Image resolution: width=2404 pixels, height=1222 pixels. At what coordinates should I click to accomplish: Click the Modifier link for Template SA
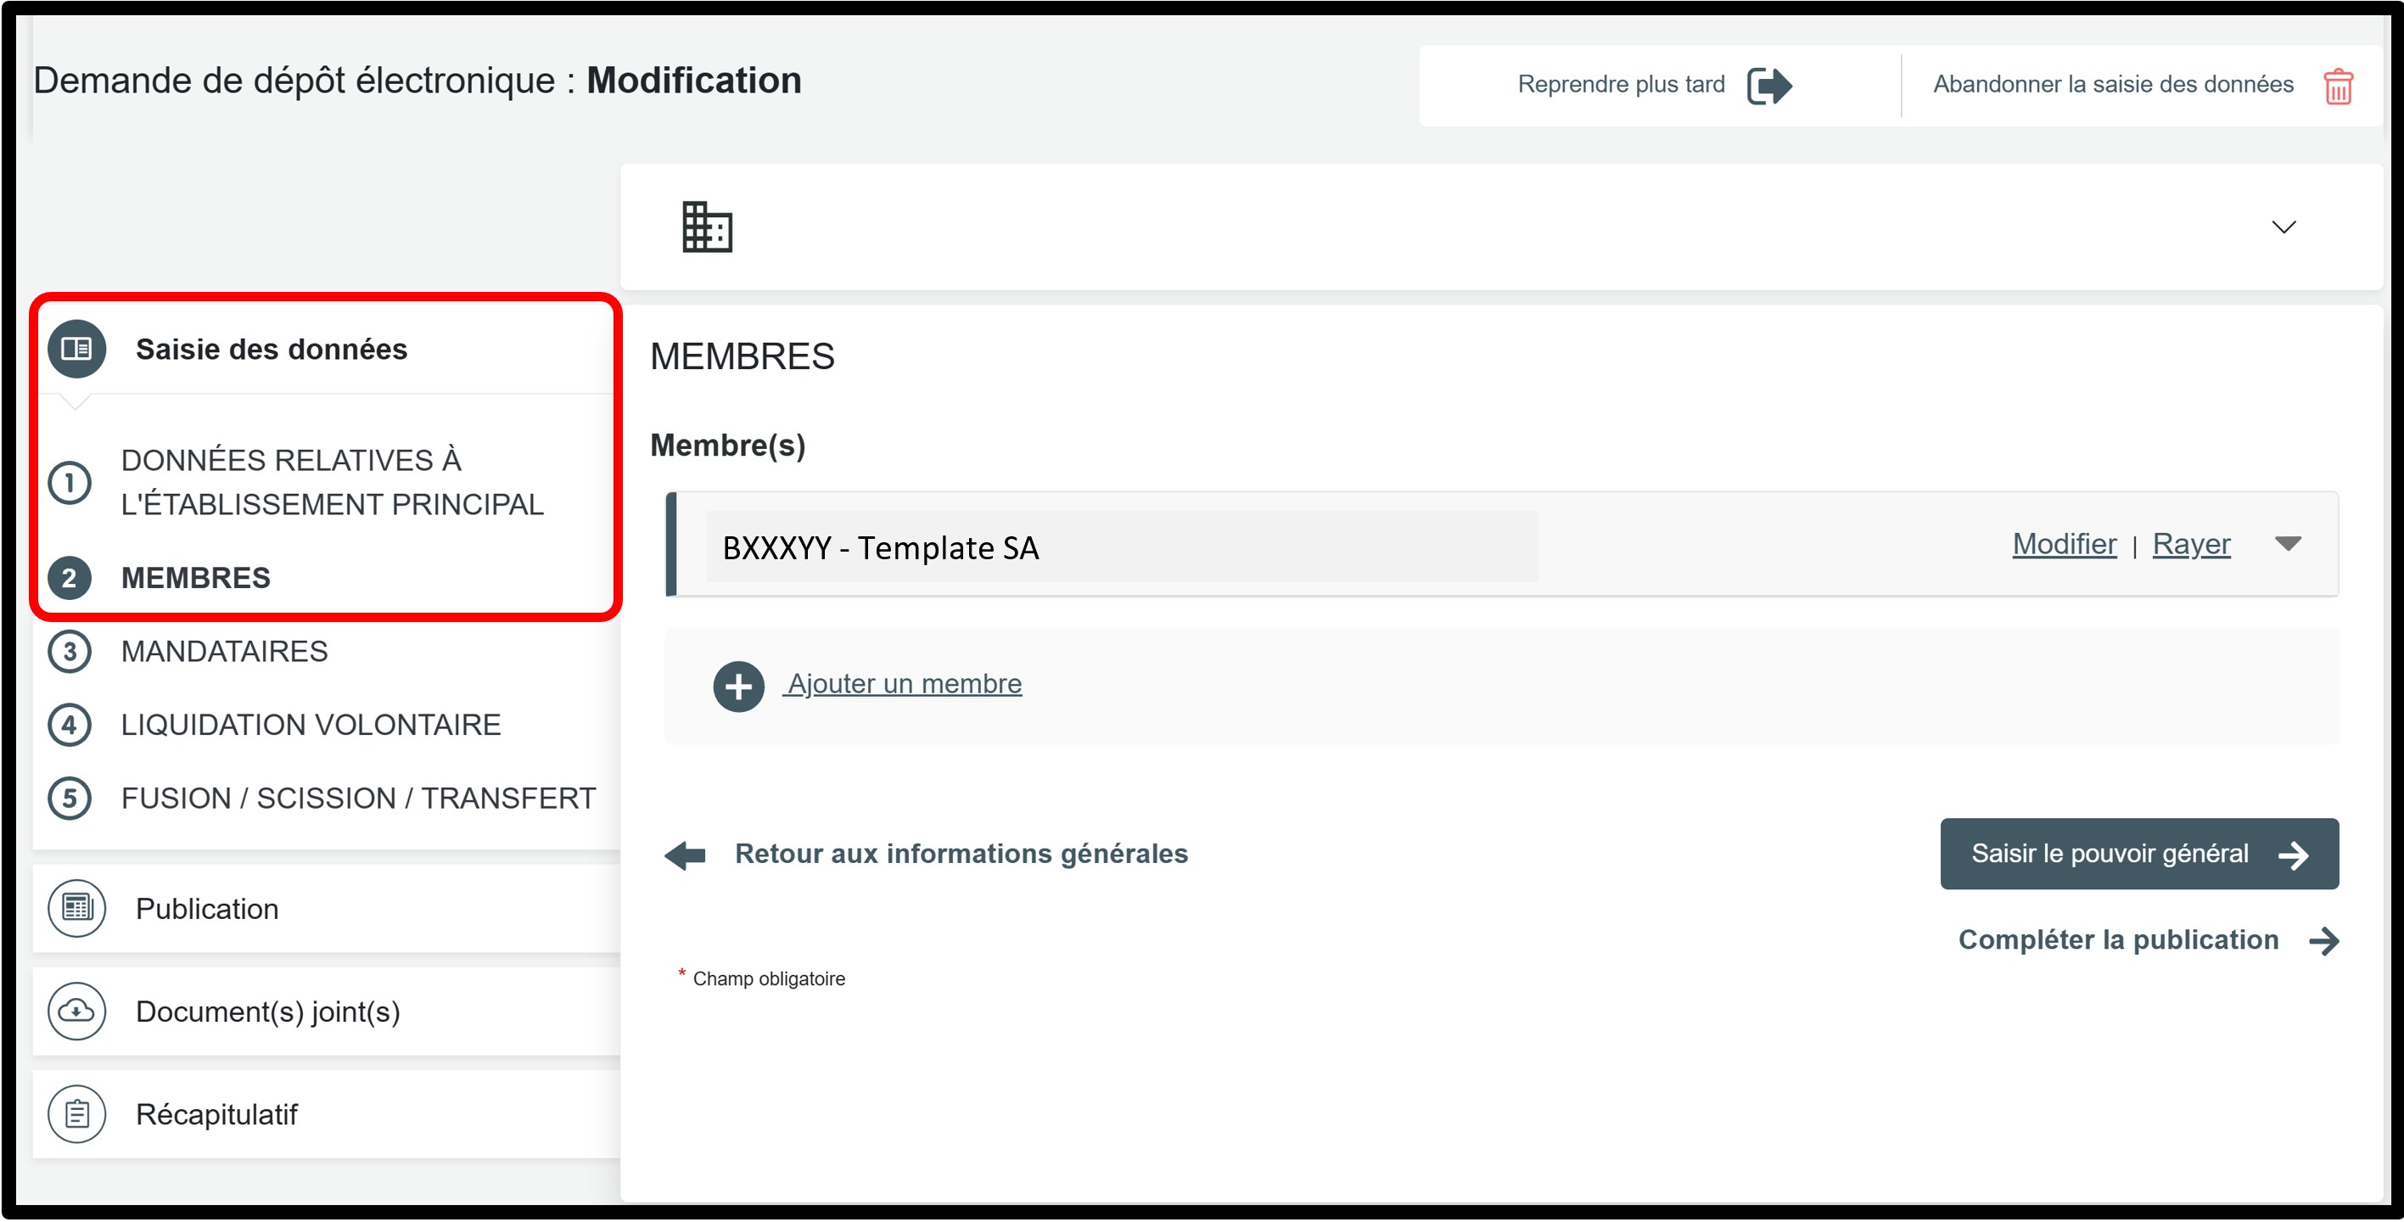click(x=2064, y=543)
